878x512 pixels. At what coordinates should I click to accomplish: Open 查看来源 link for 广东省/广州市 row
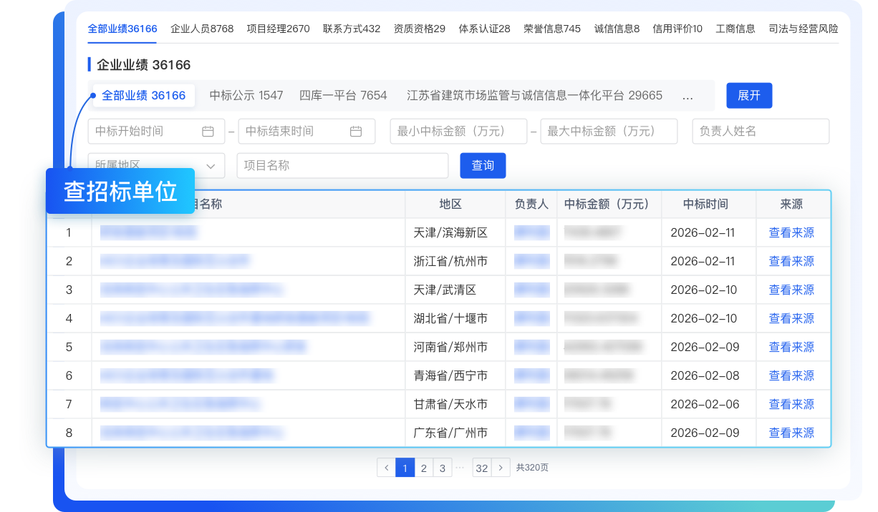click(x=791, y=433)
